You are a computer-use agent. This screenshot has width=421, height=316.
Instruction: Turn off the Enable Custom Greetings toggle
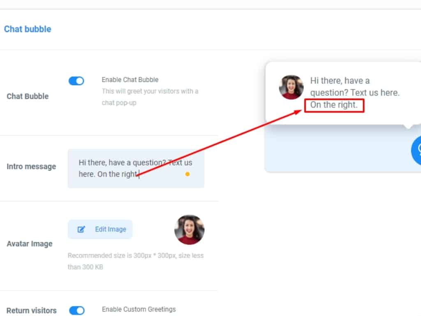coord(77,310)
